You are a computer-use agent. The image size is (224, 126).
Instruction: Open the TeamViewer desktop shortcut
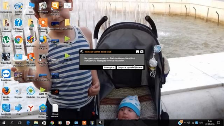tap(6, 76)
